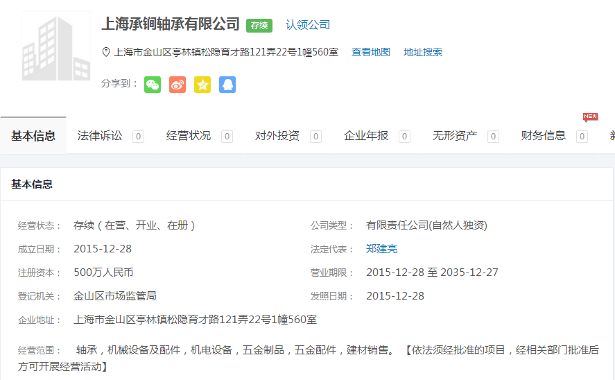The image size is (615, 380).
Task: Click the 认领公司 link
Action: 308,25
